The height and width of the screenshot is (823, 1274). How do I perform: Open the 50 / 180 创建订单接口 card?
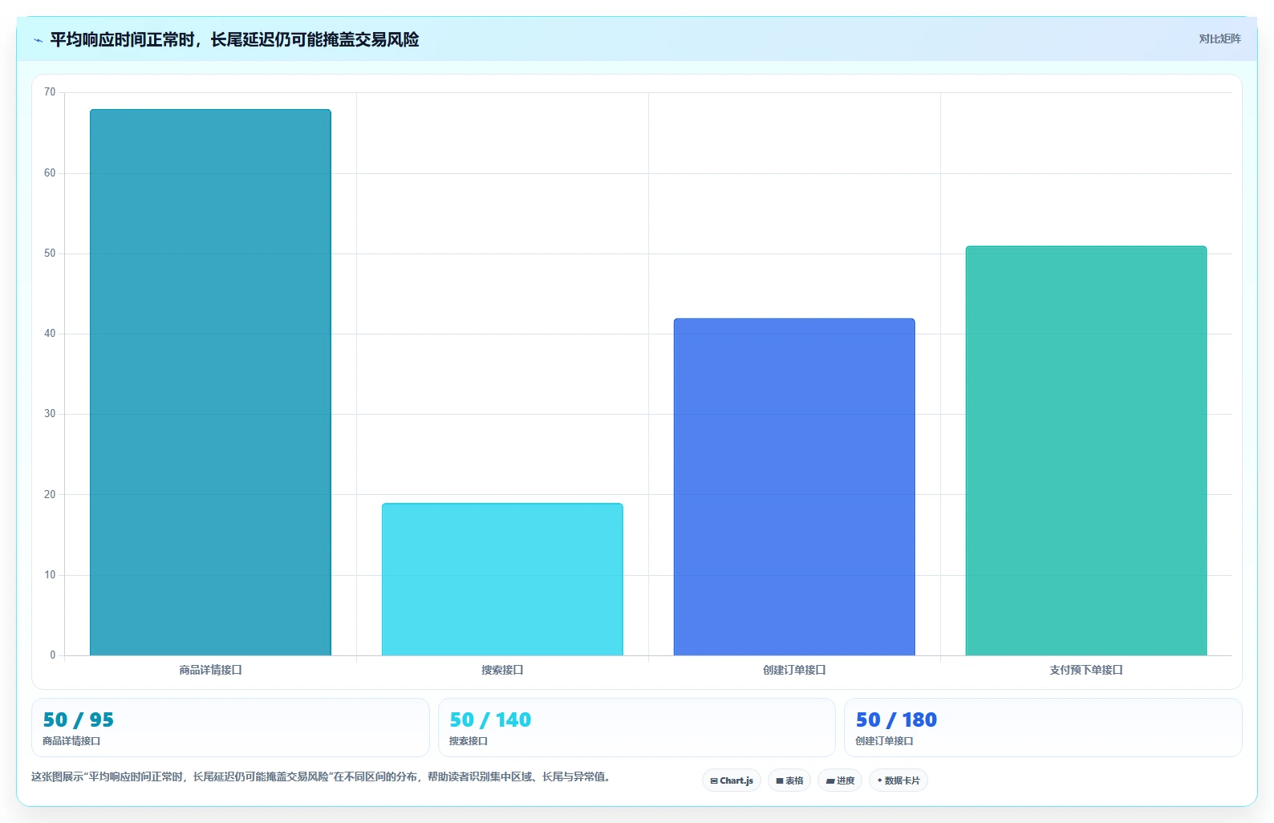1043,728
